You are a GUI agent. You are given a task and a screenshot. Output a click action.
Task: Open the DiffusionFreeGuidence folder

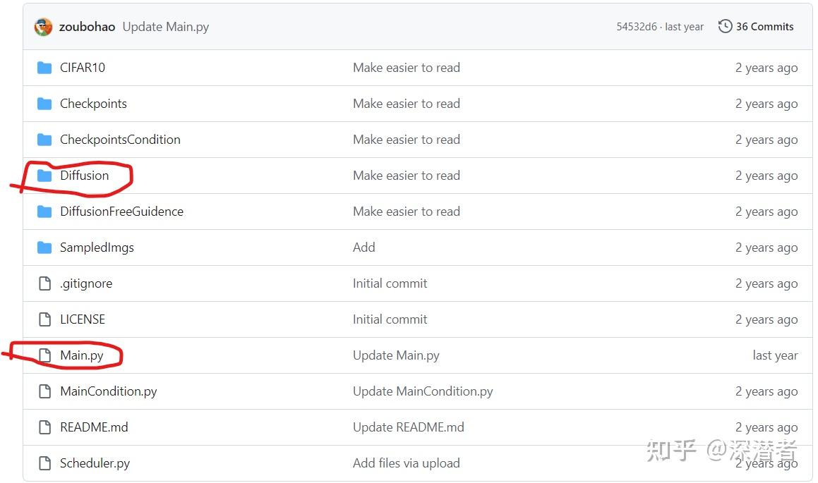pos(121,212)
